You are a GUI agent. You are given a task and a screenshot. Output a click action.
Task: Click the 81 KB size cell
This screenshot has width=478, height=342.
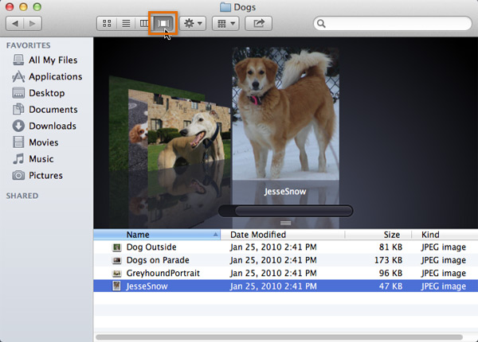[390, 247]
